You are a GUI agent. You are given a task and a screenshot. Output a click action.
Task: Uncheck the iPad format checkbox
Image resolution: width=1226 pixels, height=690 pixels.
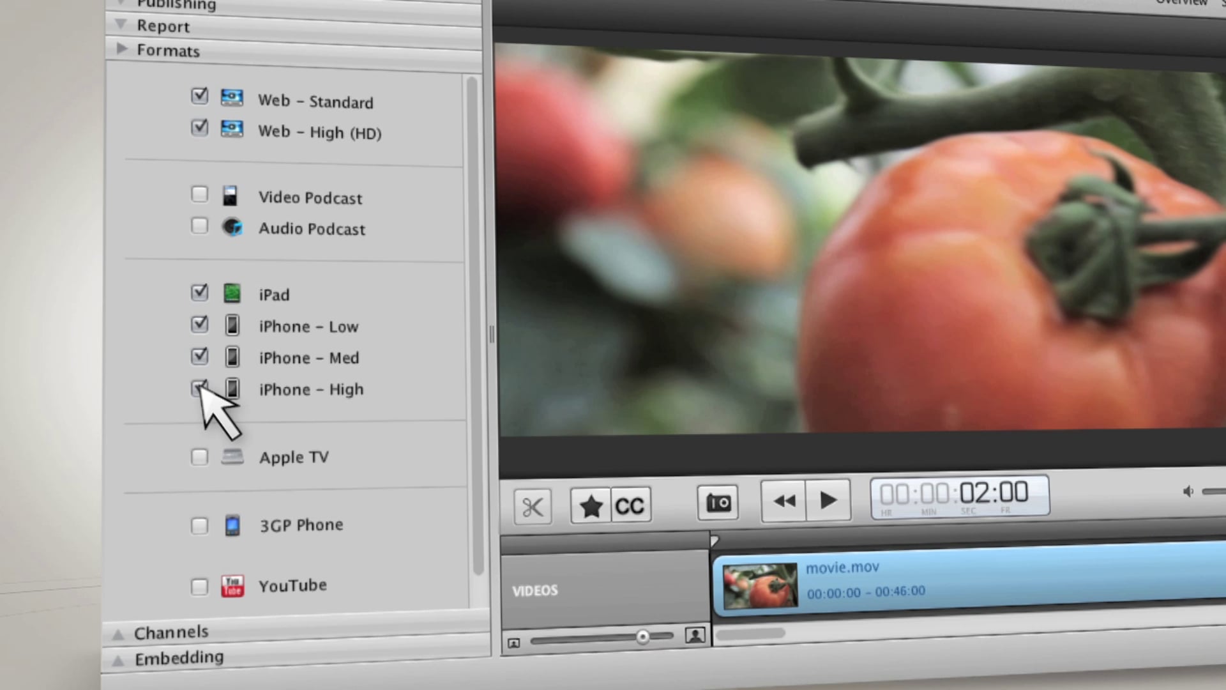[x=200, y=293]
